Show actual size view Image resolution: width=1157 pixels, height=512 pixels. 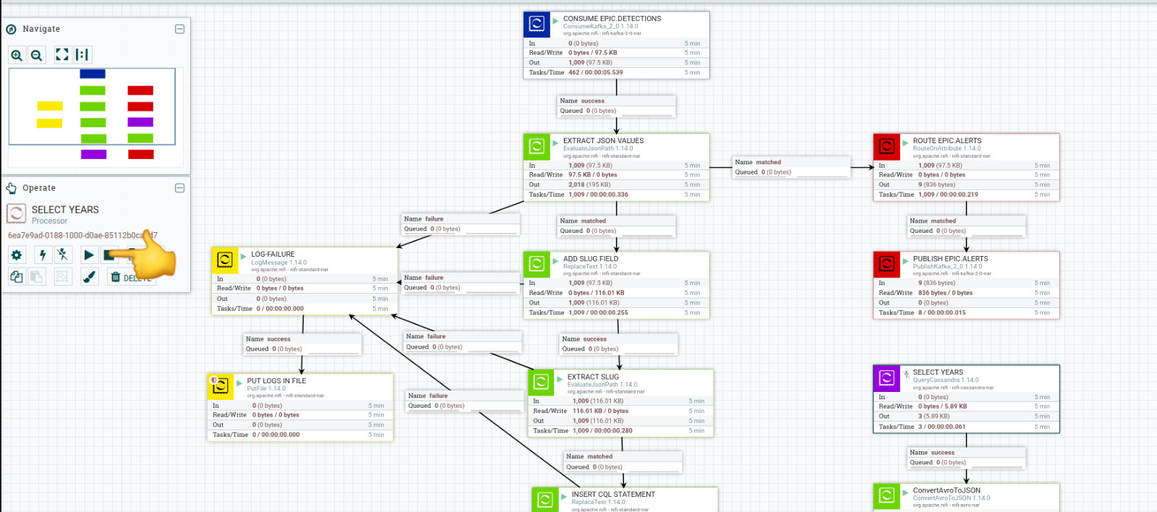(82, 55)
